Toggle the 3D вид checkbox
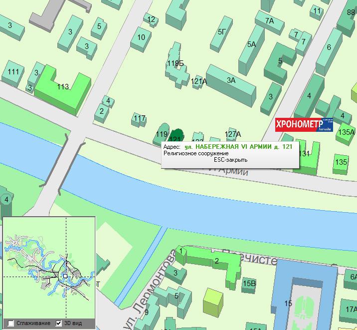Viewport: 357px width, 330px height. 59,323
